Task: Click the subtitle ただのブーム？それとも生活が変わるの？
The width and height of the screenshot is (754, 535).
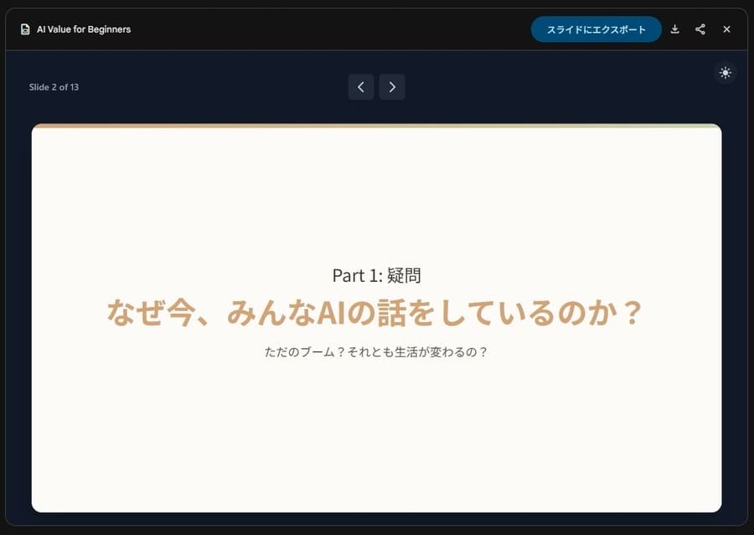Action: tap(376, 352)
